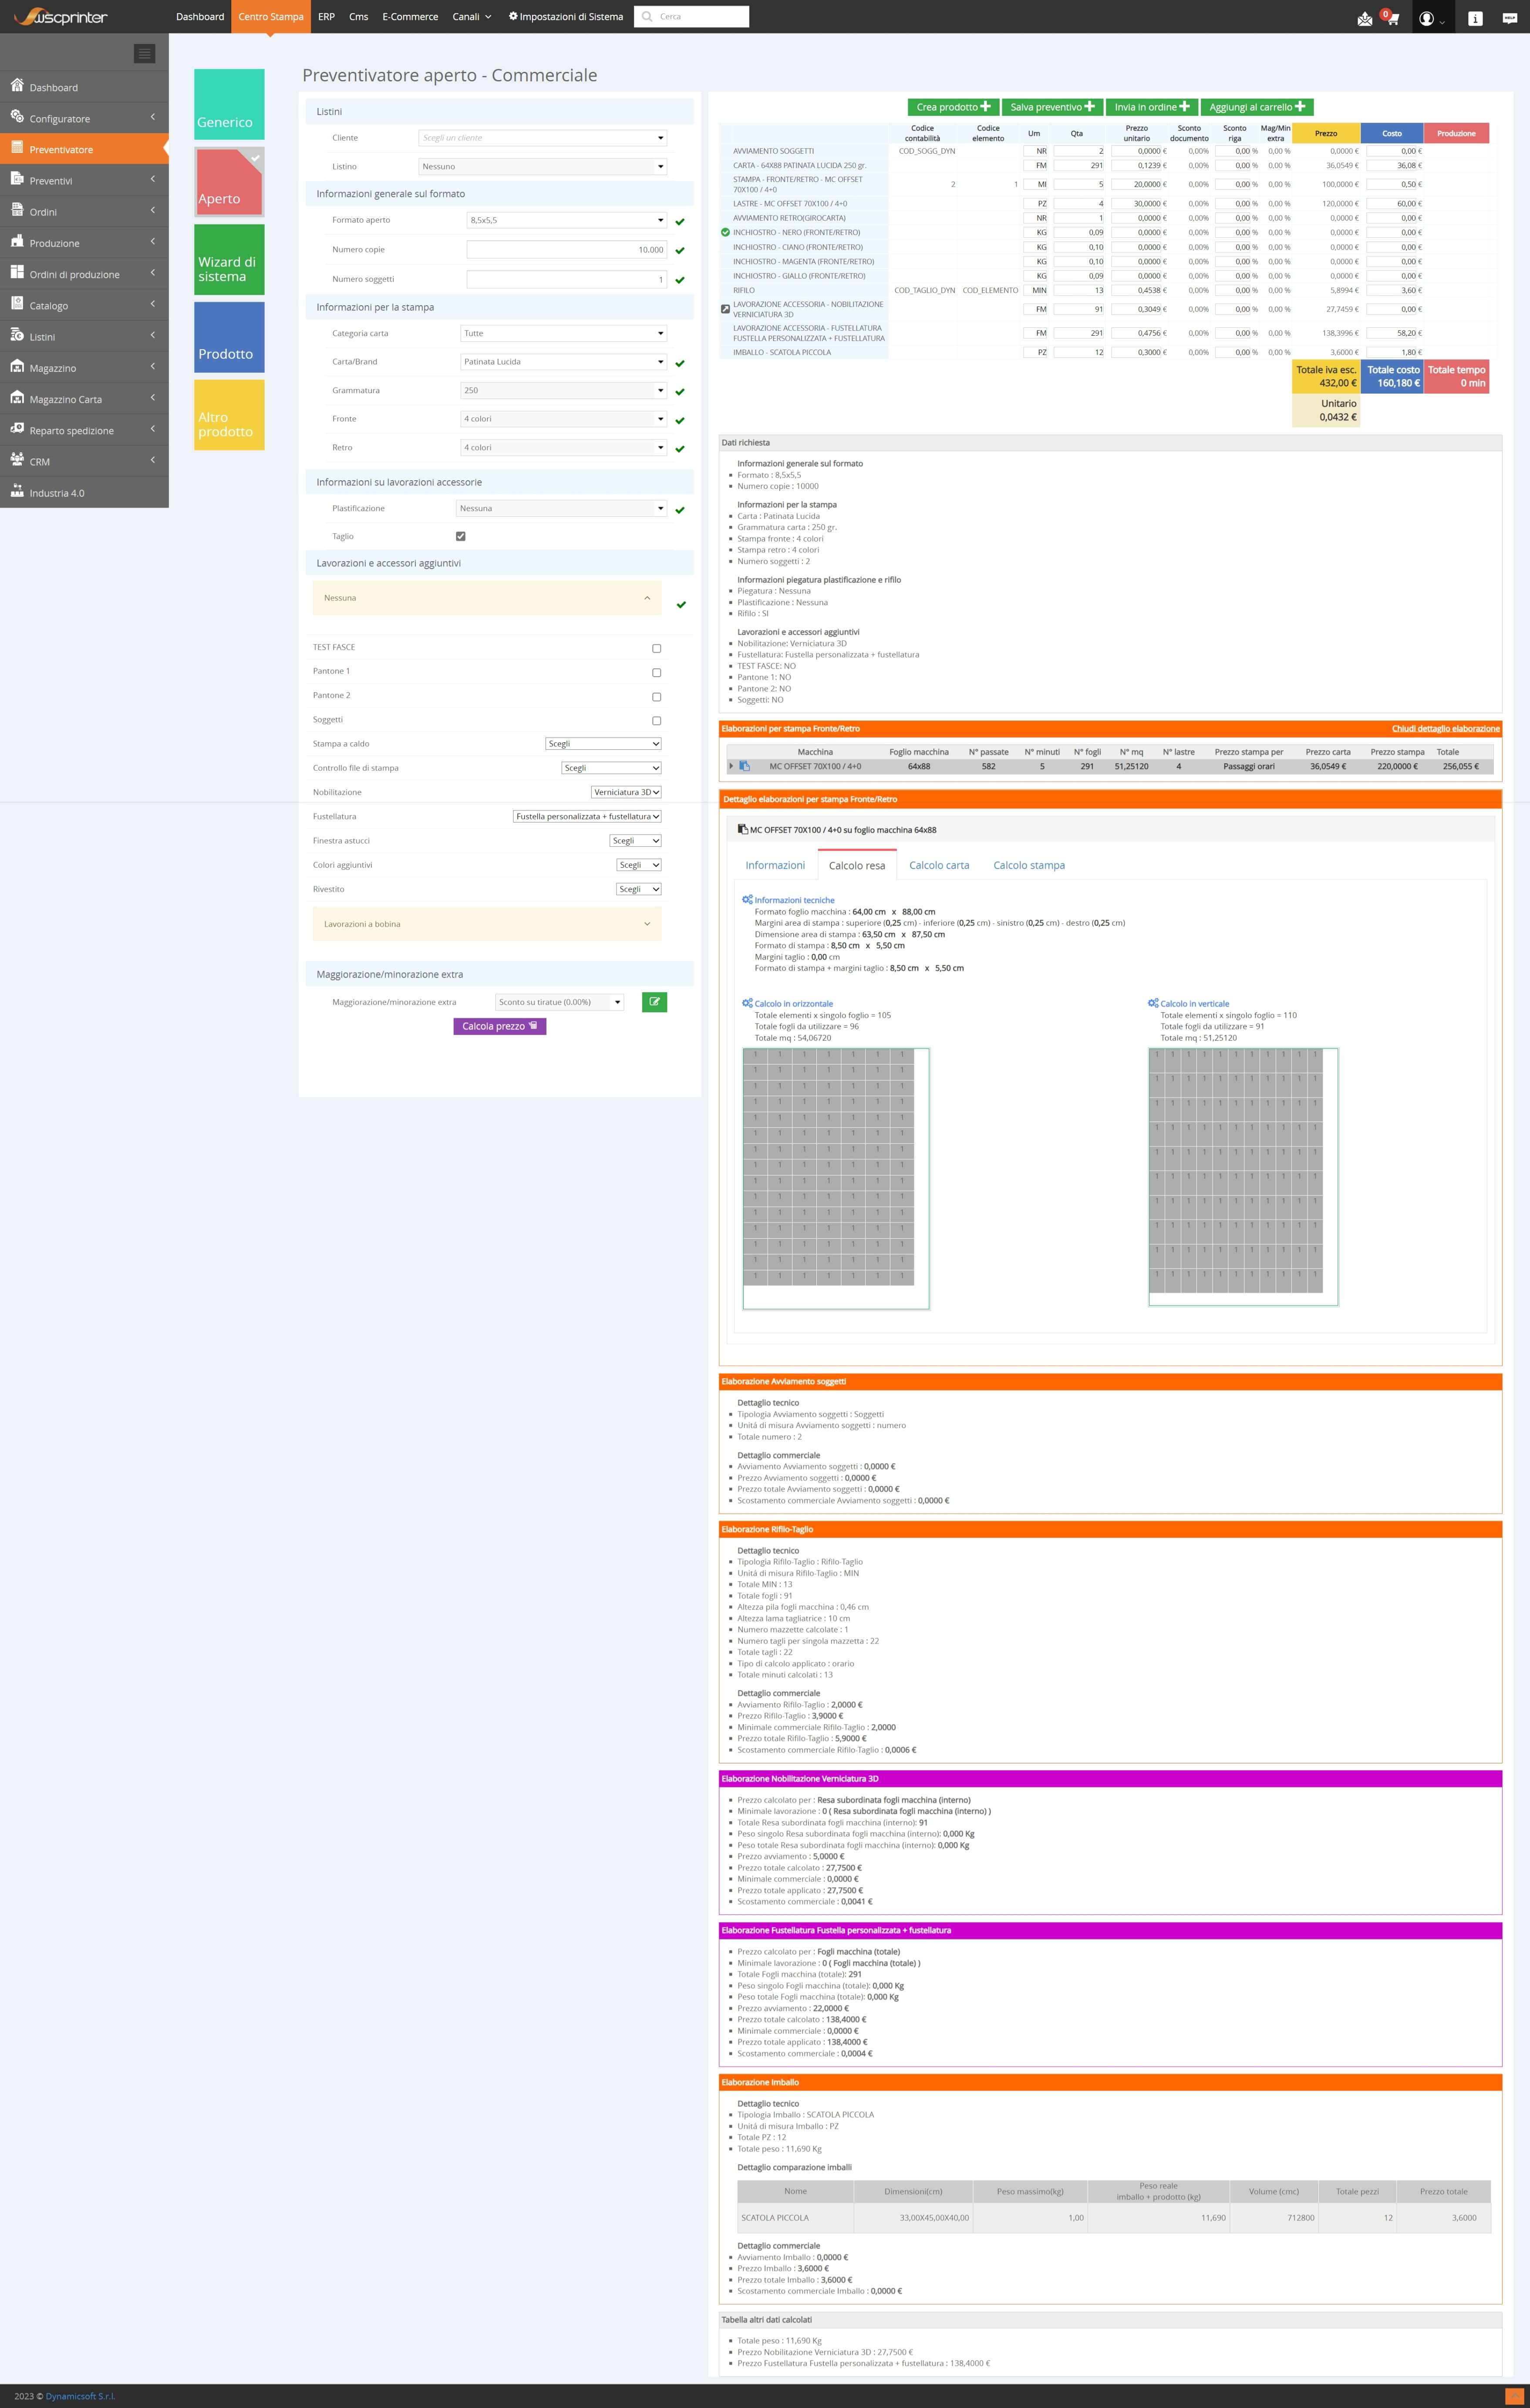Open the Nobilitazione dropdown
Screen dimensions: 1530x2408
tap(626, 792)
